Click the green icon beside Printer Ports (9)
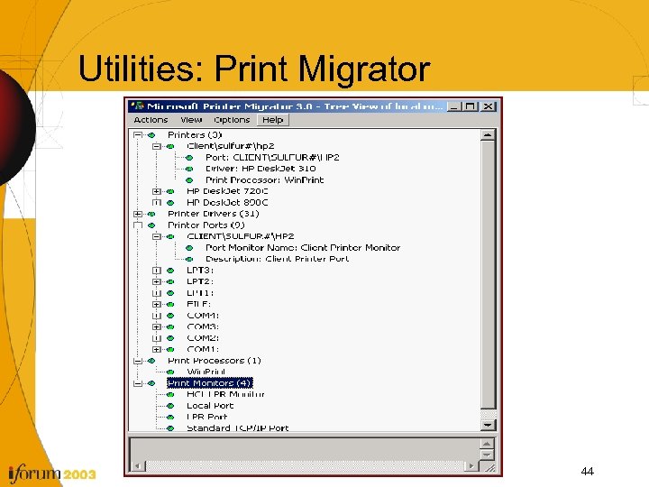This screenshot has height=487, width=649. coord(151,225)
